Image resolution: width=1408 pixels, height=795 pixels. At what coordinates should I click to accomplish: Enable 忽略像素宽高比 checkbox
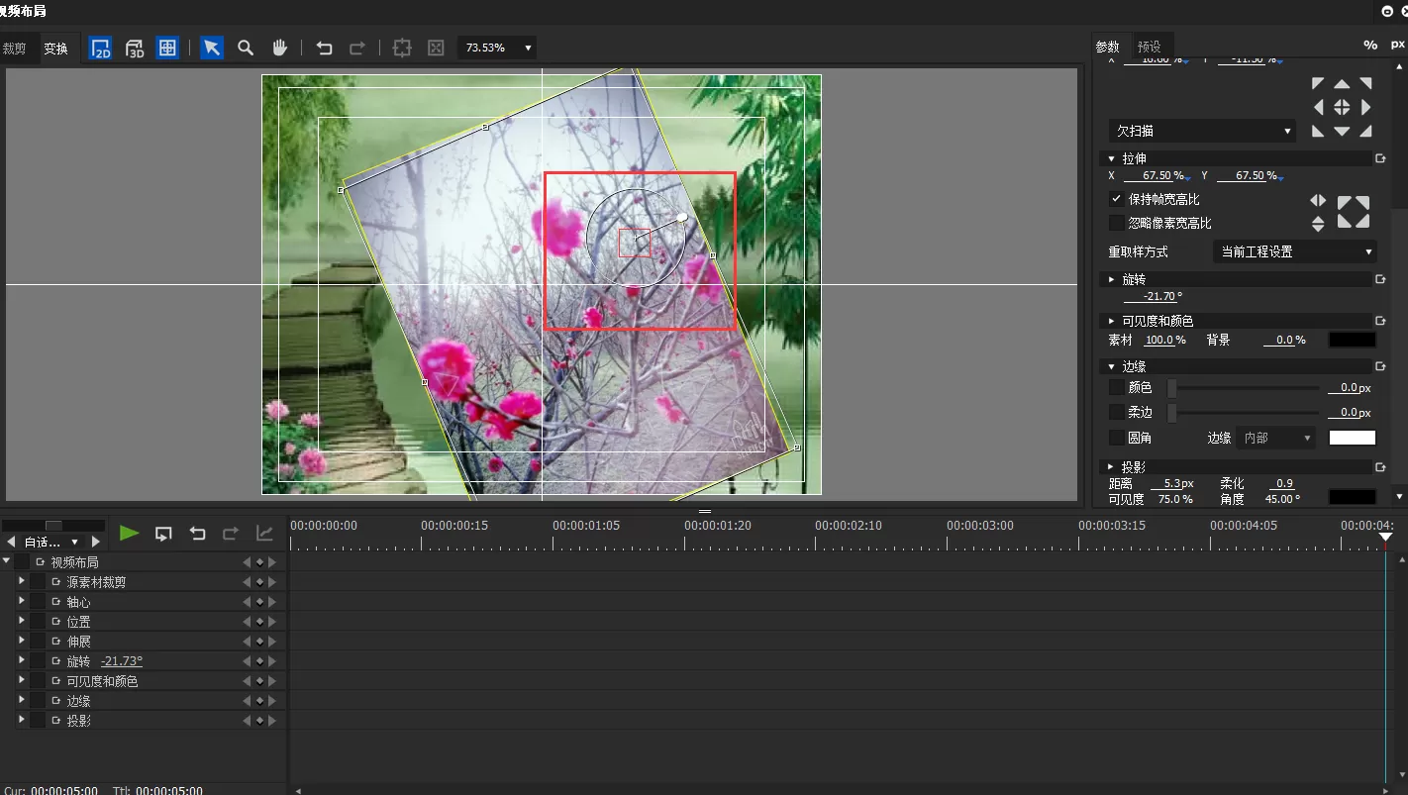1117,223
